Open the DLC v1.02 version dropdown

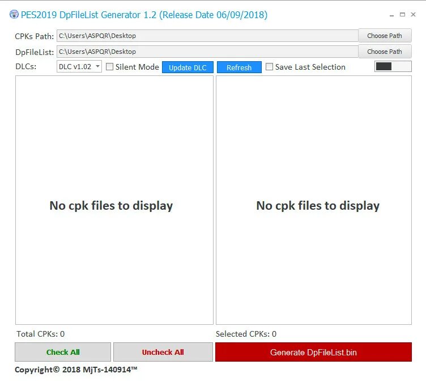[79, 66]
